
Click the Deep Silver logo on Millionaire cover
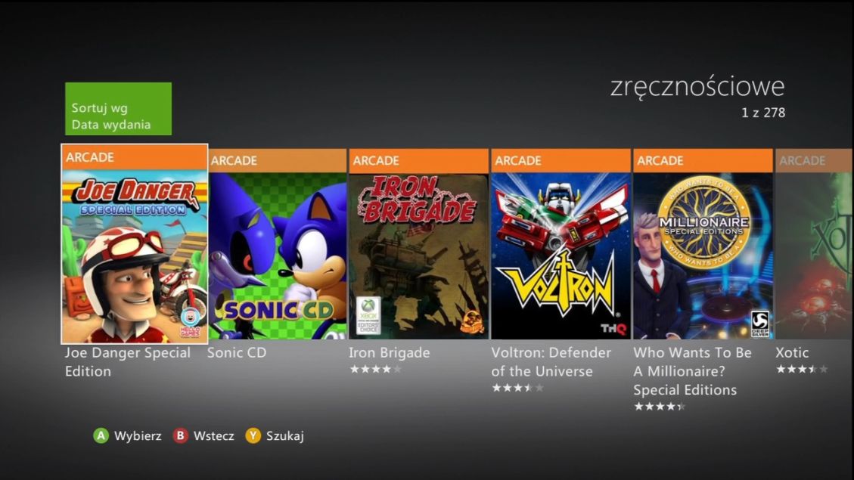click(x=759, y=324)
